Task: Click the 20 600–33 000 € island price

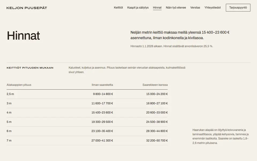Action: pyautogui.click(x=157, y=112)
